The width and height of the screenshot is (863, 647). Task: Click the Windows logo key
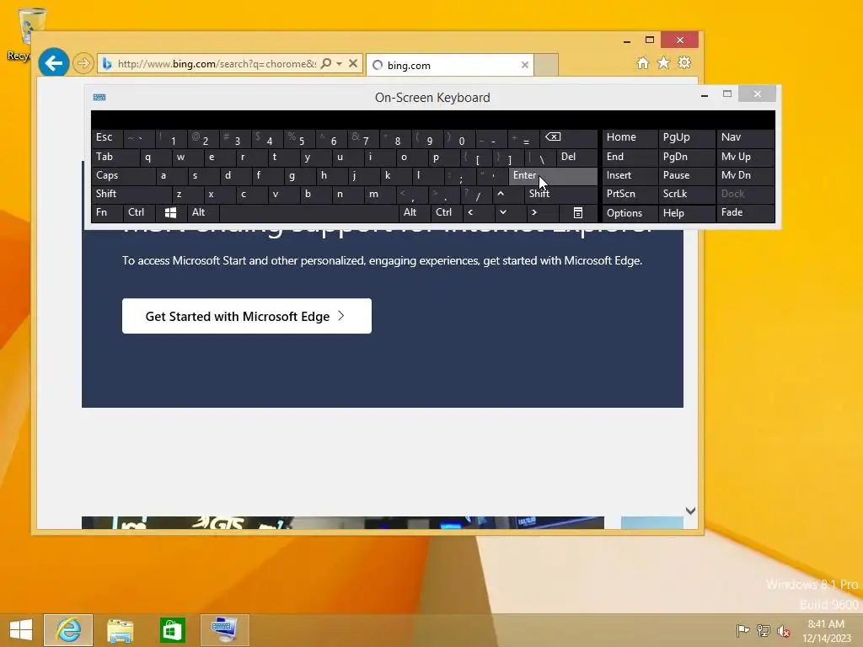point(170,212)
